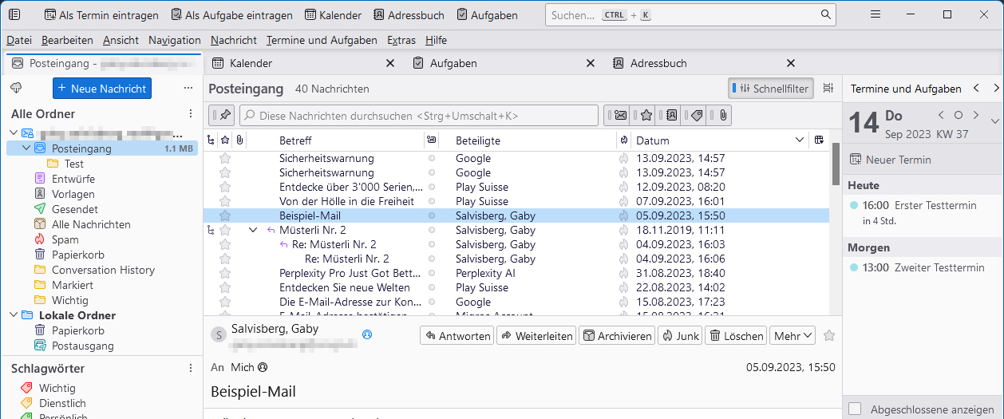Collapse the Posteingang folder tree
Image resolution: width=1004 pixels, height=419 pixels.
(x=26, y=148)
